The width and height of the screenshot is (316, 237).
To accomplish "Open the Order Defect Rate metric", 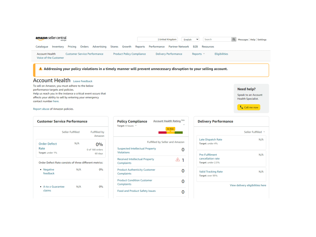I will click(48, 146).
